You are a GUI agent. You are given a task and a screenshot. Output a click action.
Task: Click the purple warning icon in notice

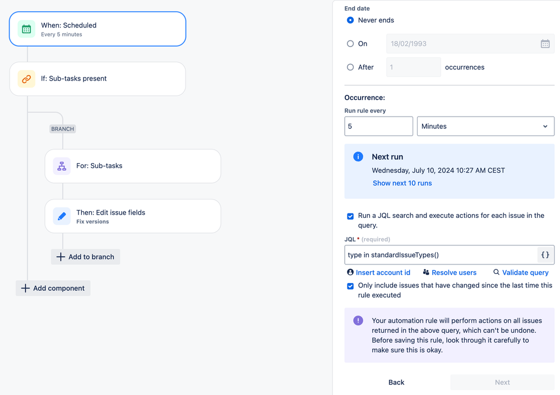point(358,321)
